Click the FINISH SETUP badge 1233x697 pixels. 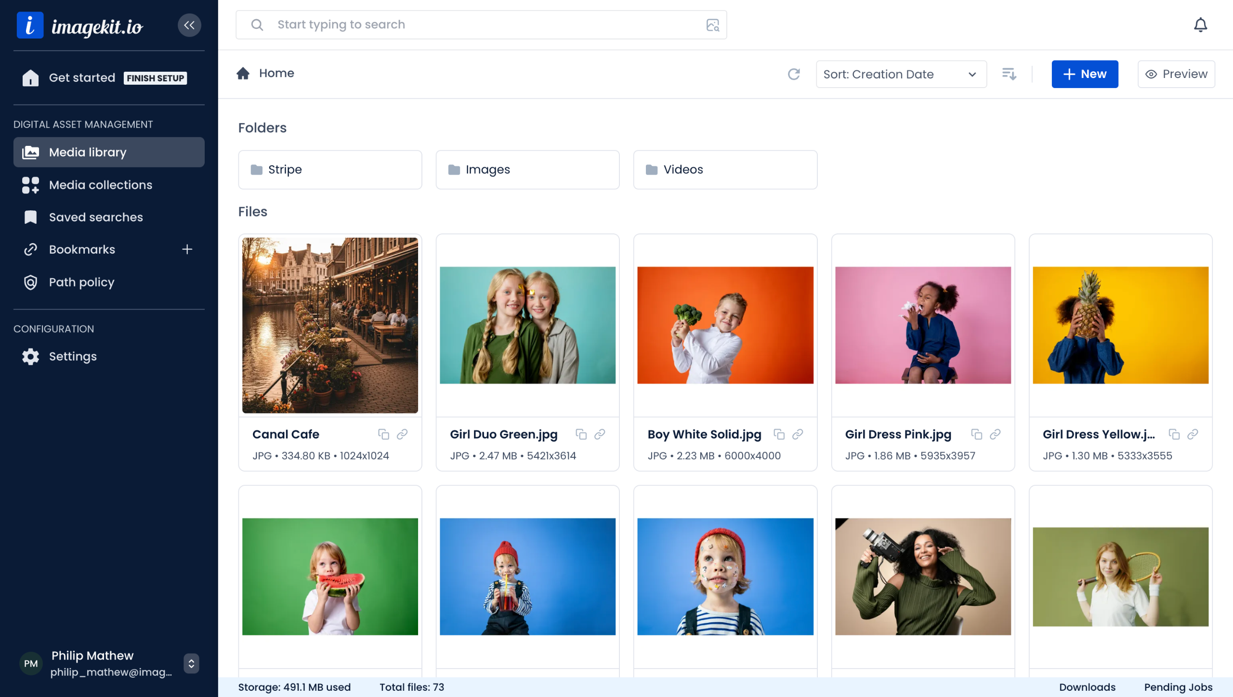(x=155, y=78)
